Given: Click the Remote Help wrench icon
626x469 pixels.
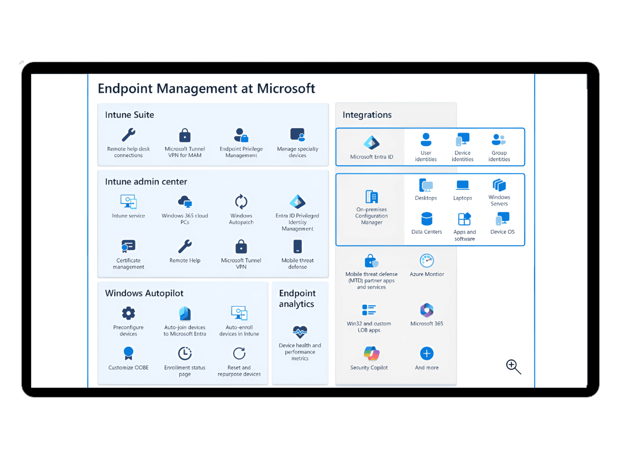Looking at the screenshot, I should coord(185,246).
